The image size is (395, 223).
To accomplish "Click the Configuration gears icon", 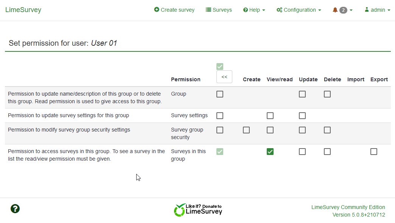I will click(x=279, y=10).
